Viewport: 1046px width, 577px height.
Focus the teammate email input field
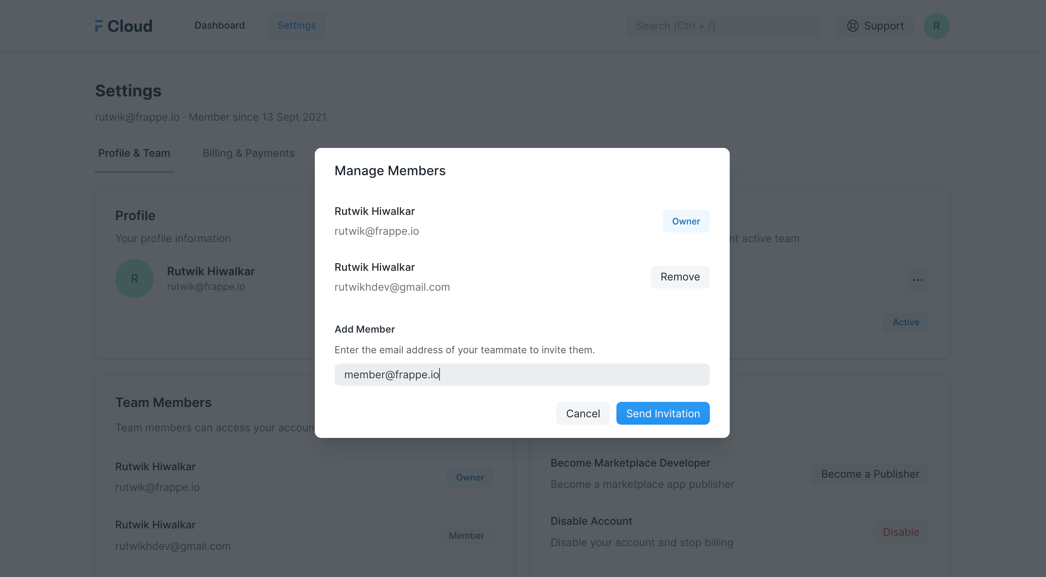tap(522, 375)
